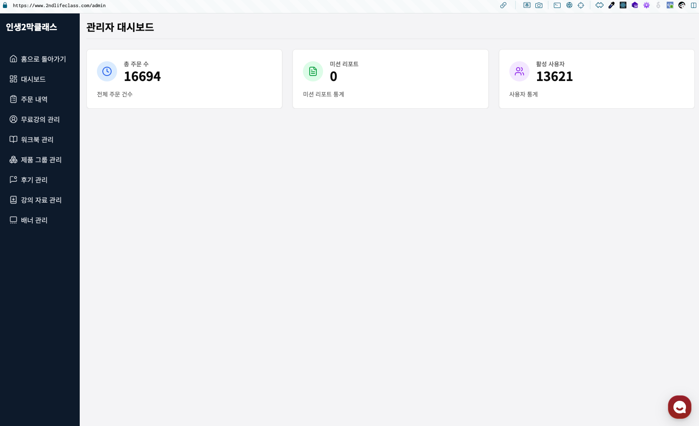Click the URL address bar
This screenshot has height=426, width=699.
[x=59, y=5]
